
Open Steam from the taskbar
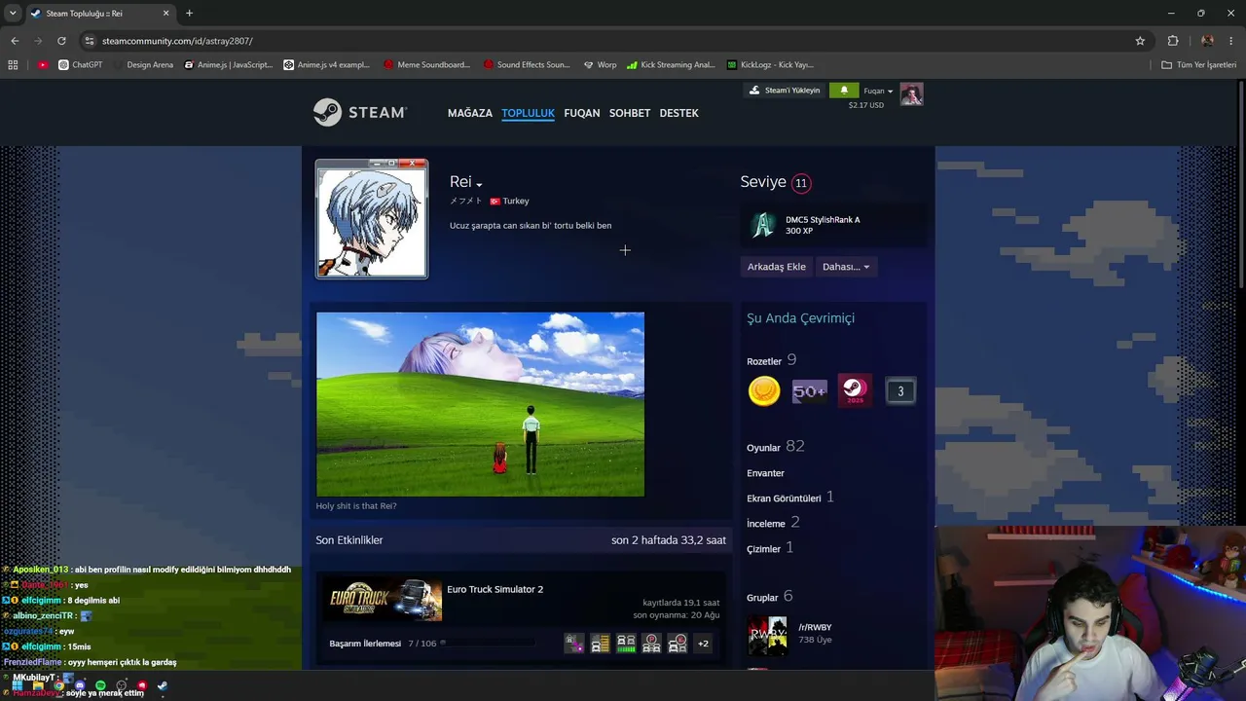click(x=163, y=685)
